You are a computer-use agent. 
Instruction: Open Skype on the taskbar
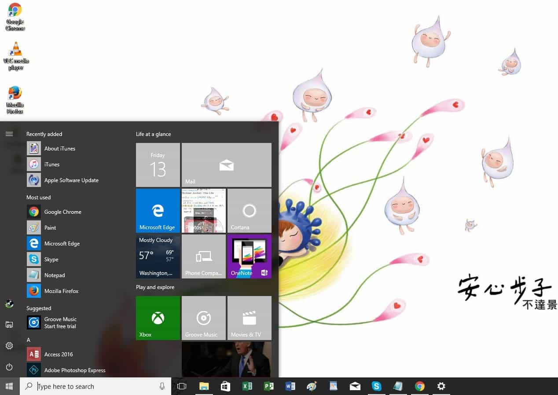[376, 386]
